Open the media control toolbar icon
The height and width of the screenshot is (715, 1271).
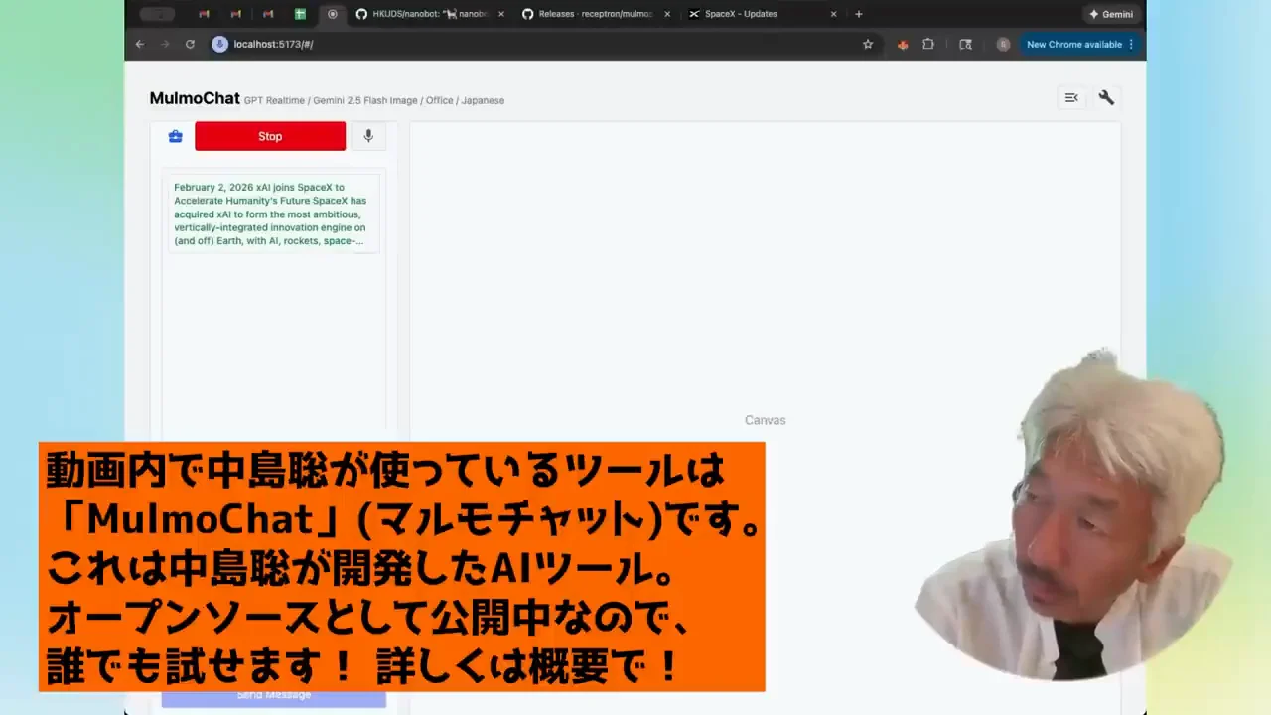pos(965,44)
